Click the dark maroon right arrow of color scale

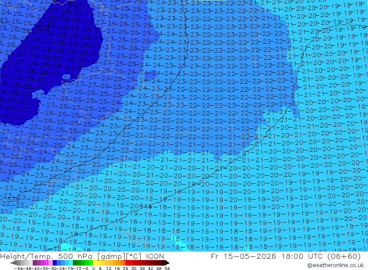167,263
